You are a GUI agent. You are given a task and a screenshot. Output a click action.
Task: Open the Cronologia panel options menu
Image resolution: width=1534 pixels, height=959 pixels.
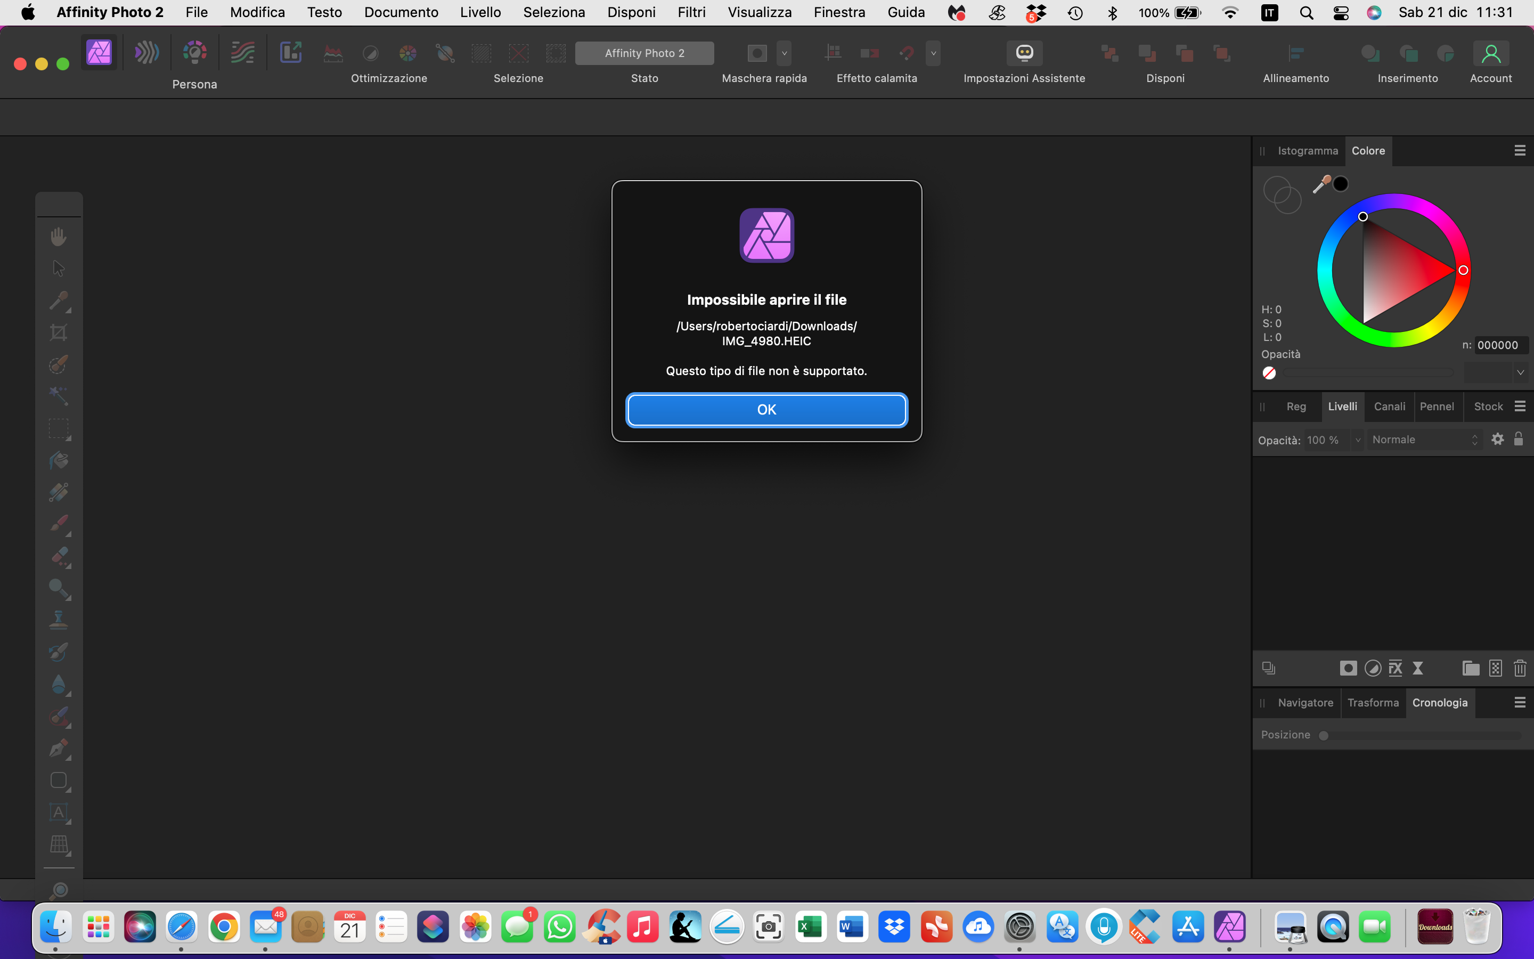point(1520,702)
